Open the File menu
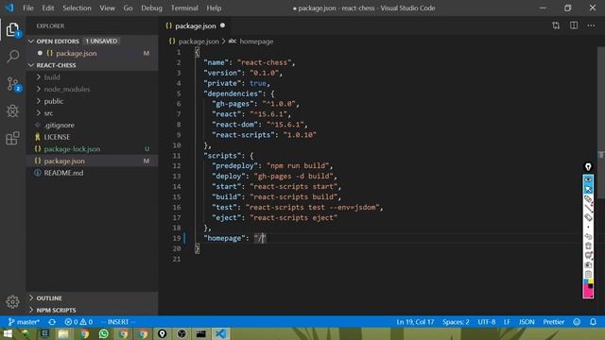The width and height of the screenshot is (605, 340). tap(28, 8)
